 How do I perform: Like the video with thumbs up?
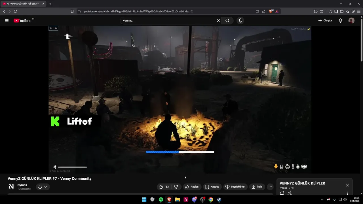[x=164, y=187]
